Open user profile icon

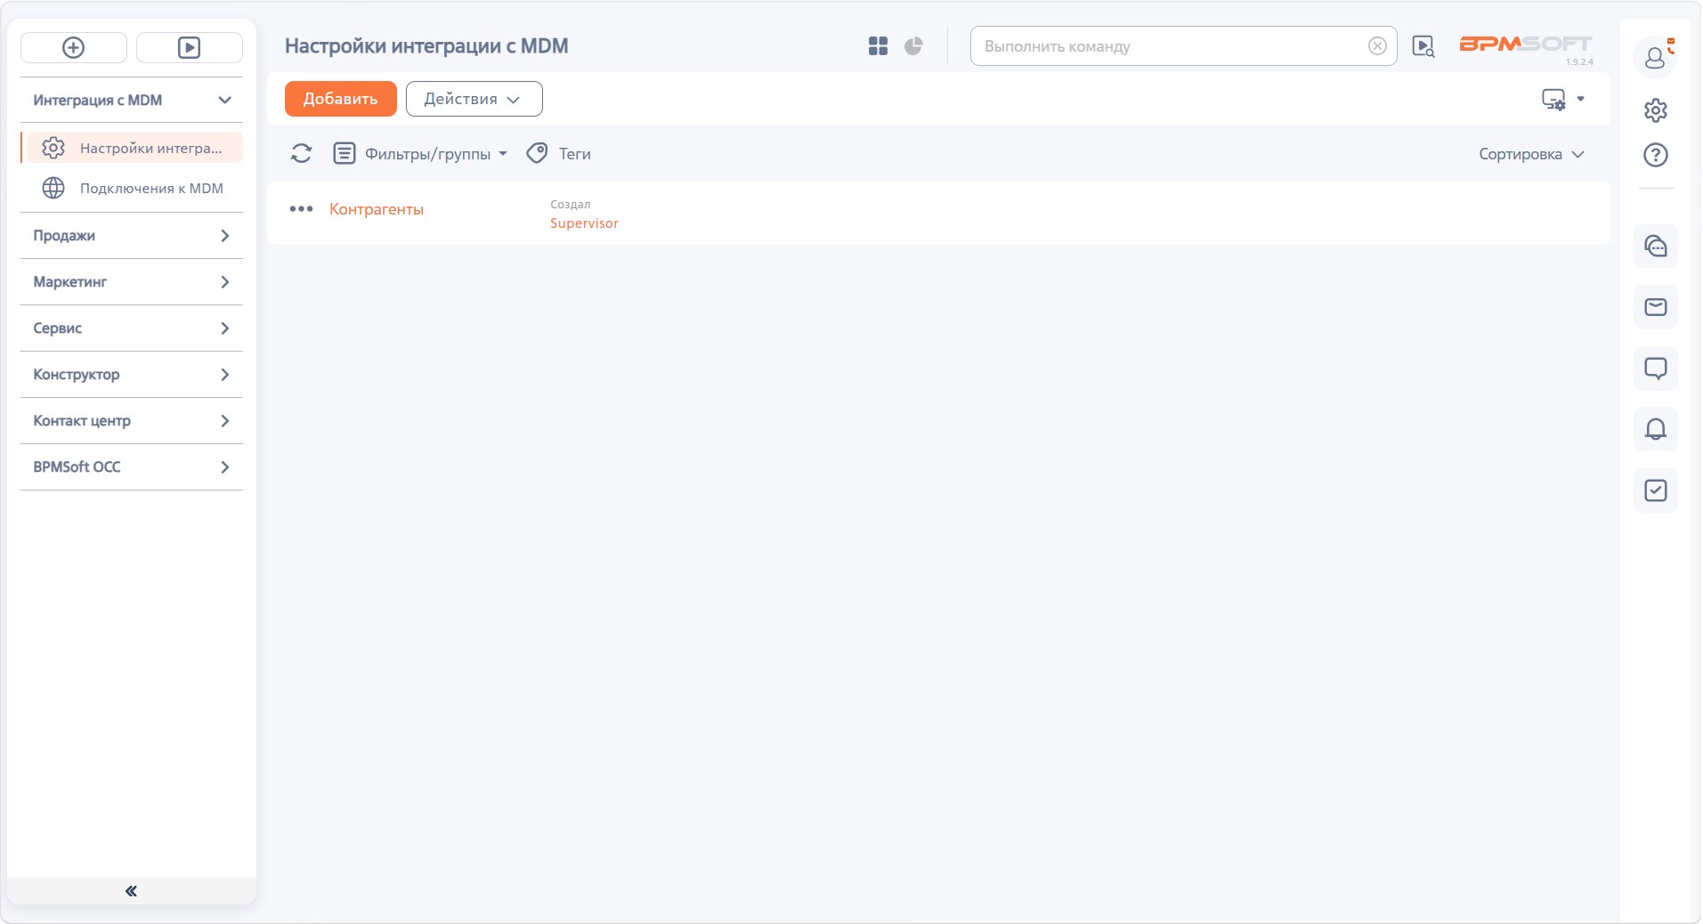1655,58
